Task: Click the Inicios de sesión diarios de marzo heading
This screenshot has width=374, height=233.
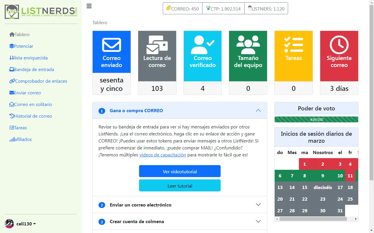Action: 316,137
